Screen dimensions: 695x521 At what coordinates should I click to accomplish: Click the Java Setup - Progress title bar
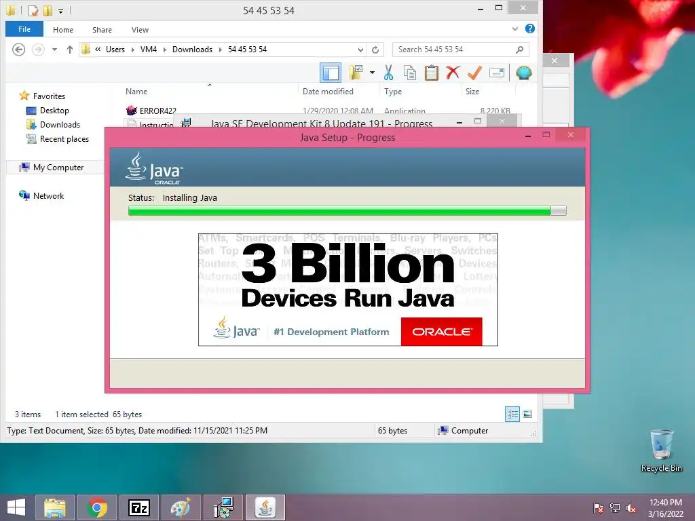(347, 137)
